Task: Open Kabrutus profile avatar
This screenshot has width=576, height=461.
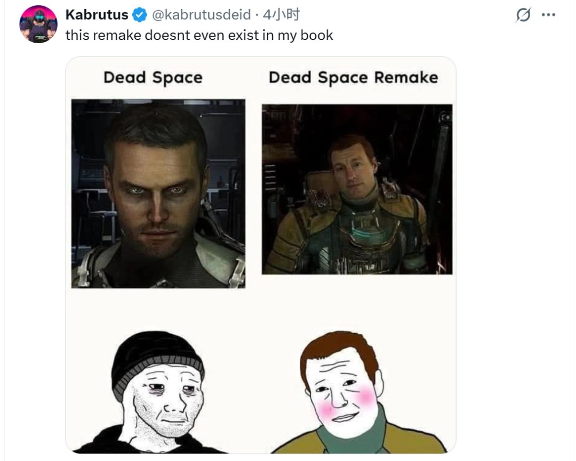Action: [38, 25]
